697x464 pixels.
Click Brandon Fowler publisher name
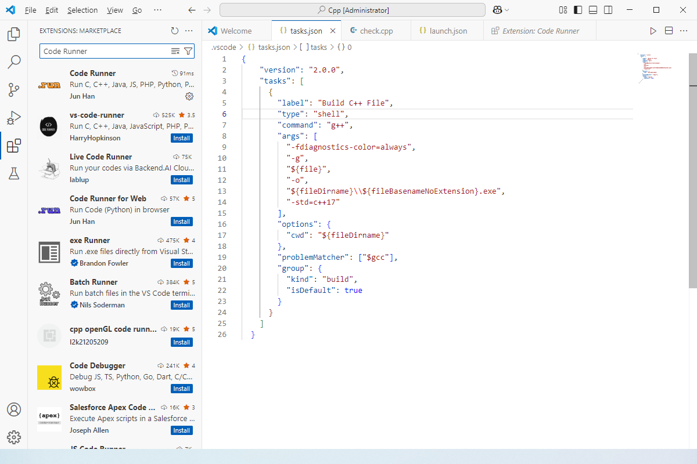tap(104, 263)
